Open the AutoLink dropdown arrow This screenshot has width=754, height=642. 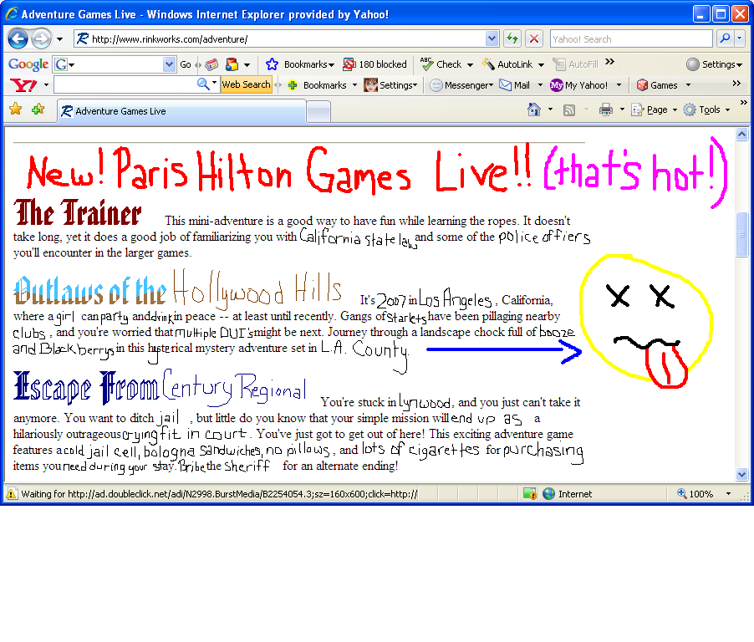(541, 64)
